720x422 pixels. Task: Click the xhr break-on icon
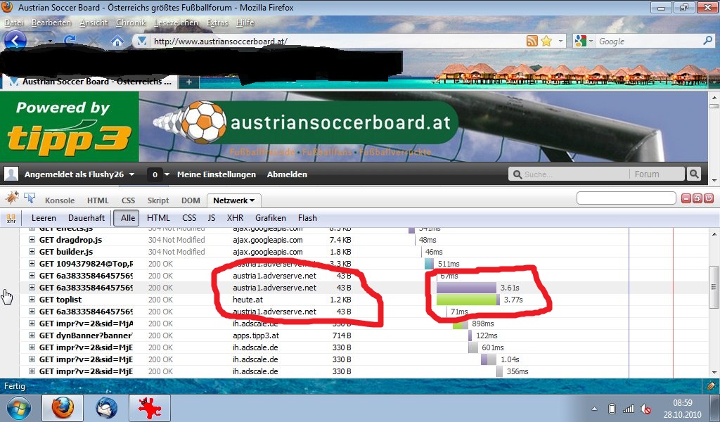point(11,218)
